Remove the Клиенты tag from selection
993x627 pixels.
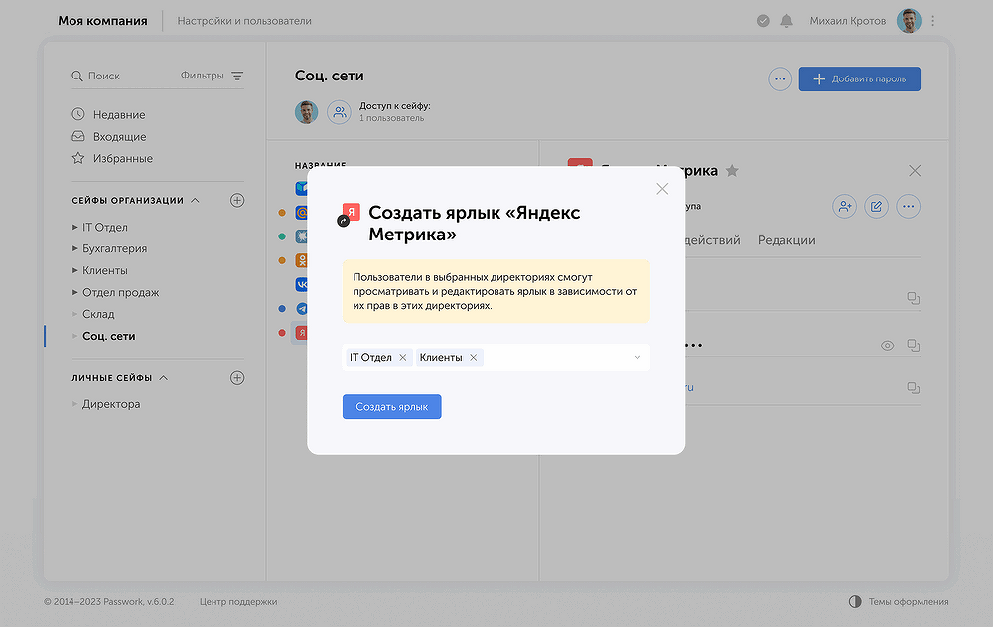pos(474,358)
